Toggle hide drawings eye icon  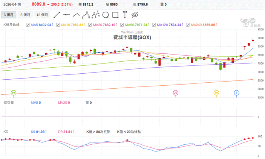(135, 15)
